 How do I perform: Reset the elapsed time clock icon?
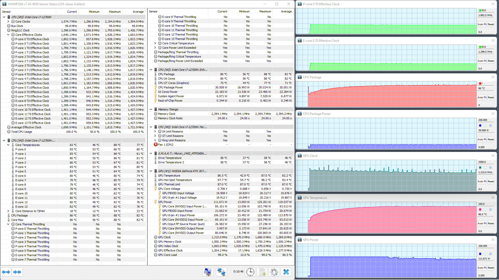pos(250,272)
